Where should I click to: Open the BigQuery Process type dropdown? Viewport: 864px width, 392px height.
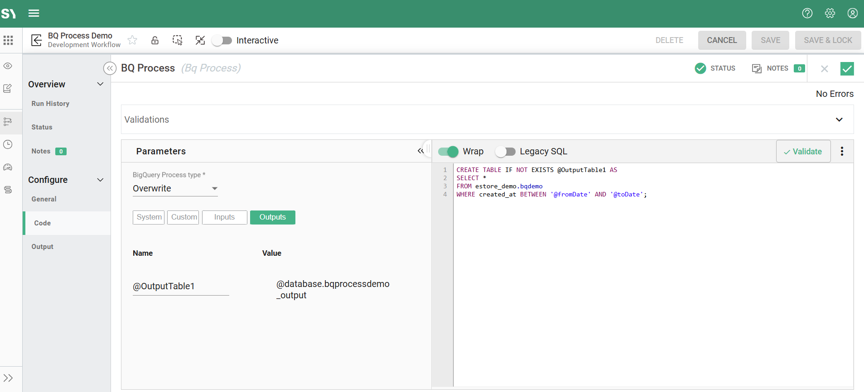175,188
